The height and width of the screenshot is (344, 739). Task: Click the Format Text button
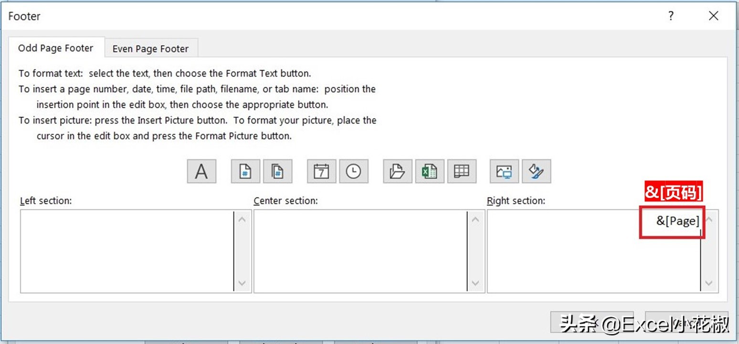coord(201,171)
